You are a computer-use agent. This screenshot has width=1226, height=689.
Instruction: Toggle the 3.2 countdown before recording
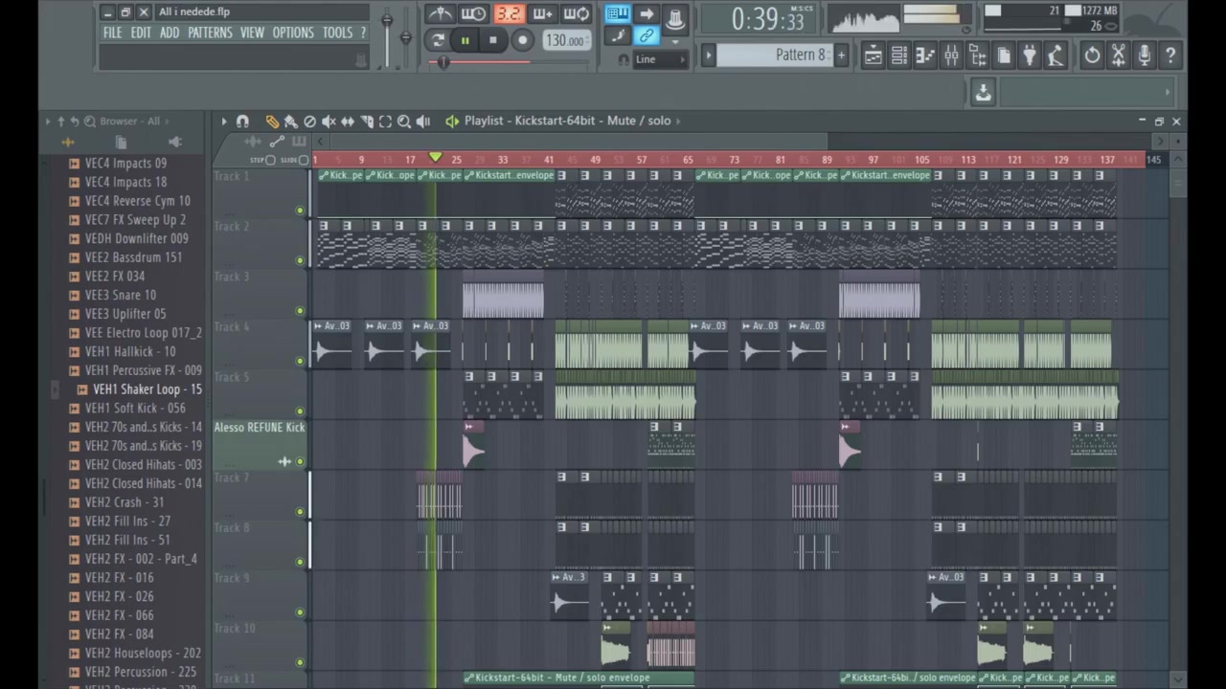[508, 13]
